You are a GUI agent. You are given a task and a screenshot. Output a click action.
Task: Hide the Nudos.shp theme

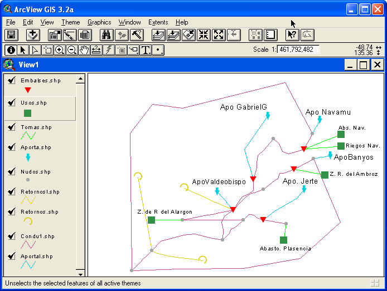coord(12,171)
